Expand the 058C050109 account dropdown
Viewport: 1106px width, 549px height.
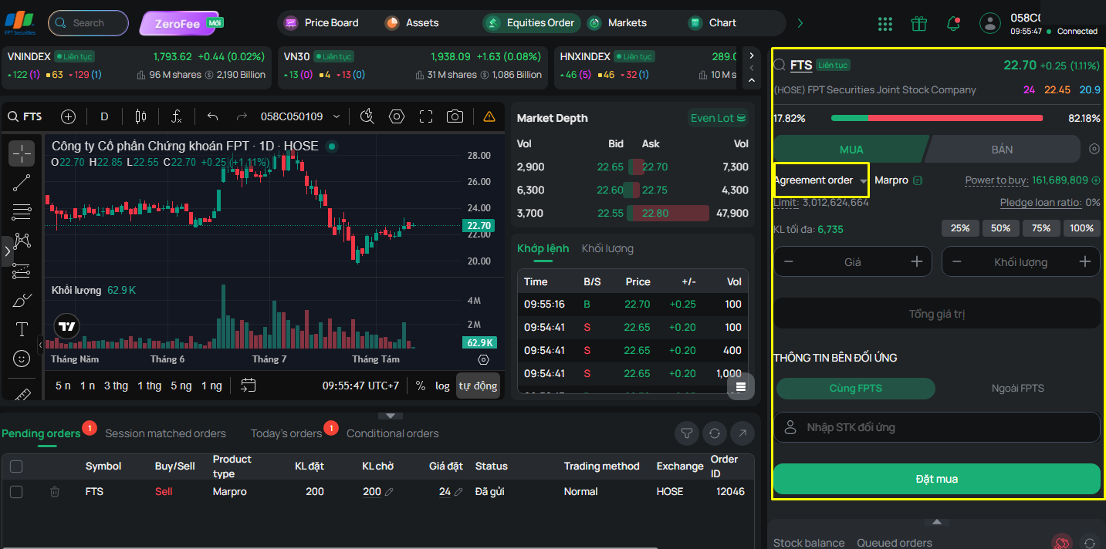(300, 116)
